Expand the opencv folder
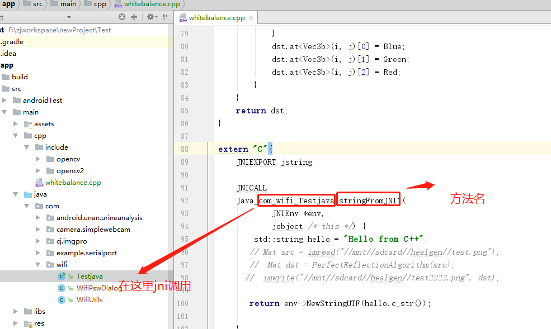Viewport: 551px width, 329px height. click(38, 159)
